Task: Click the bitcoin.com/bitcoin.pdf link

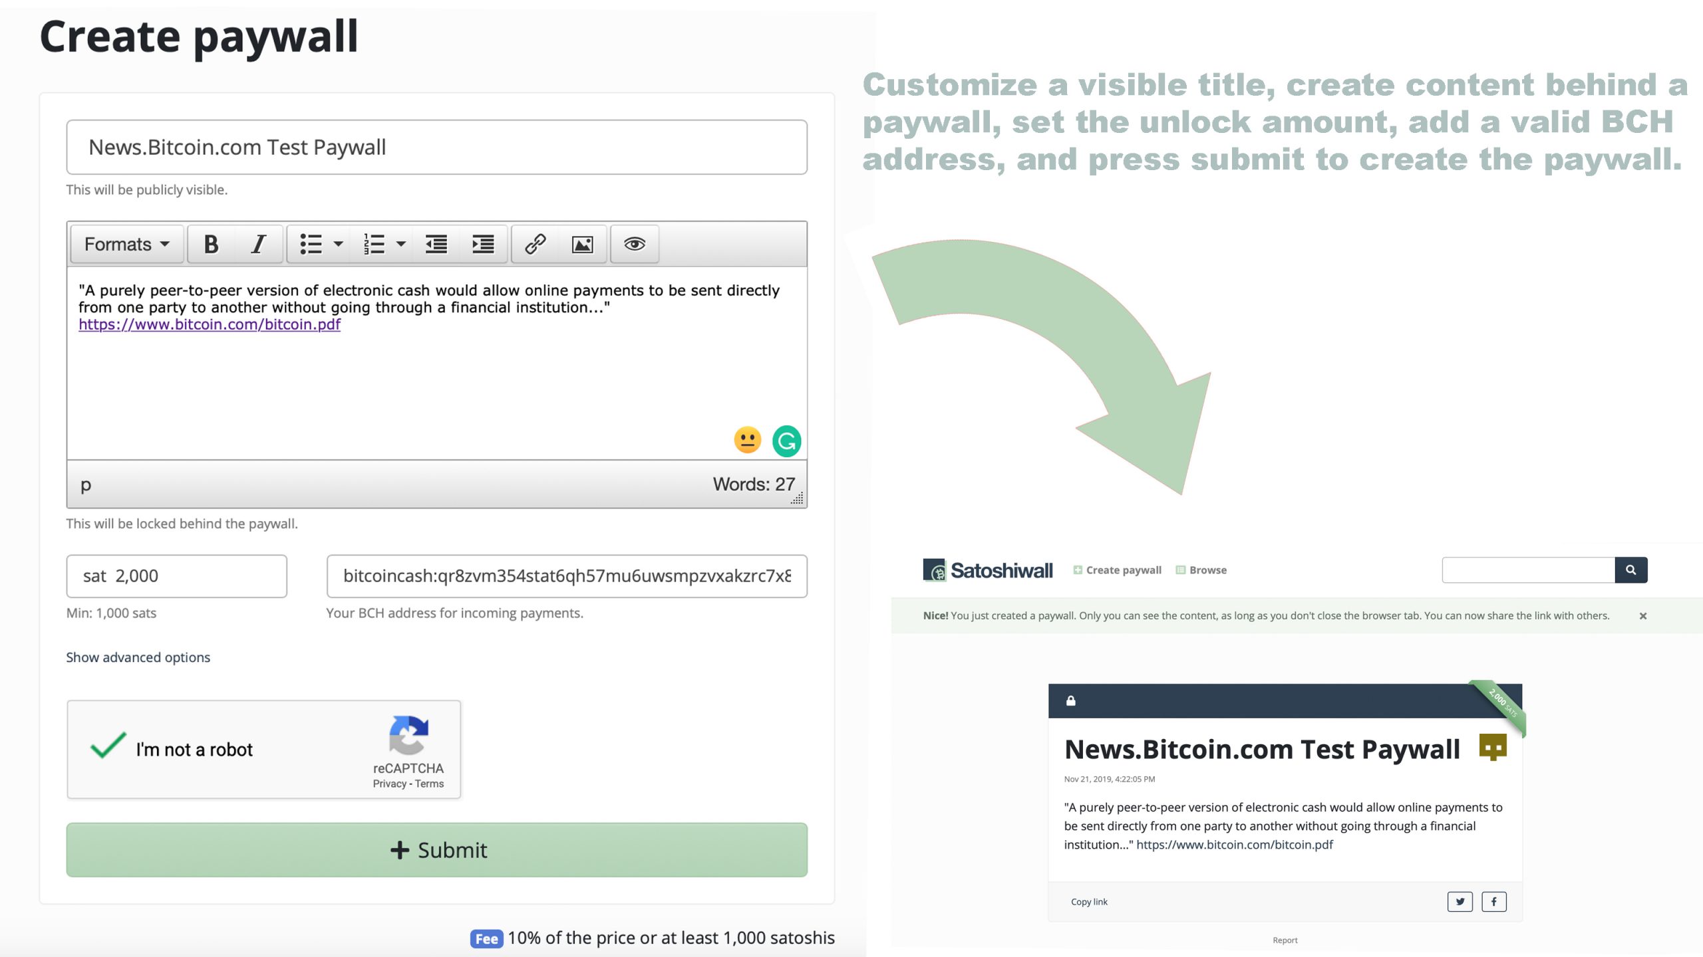Action: pyautogui.click(x=210, y=325)
